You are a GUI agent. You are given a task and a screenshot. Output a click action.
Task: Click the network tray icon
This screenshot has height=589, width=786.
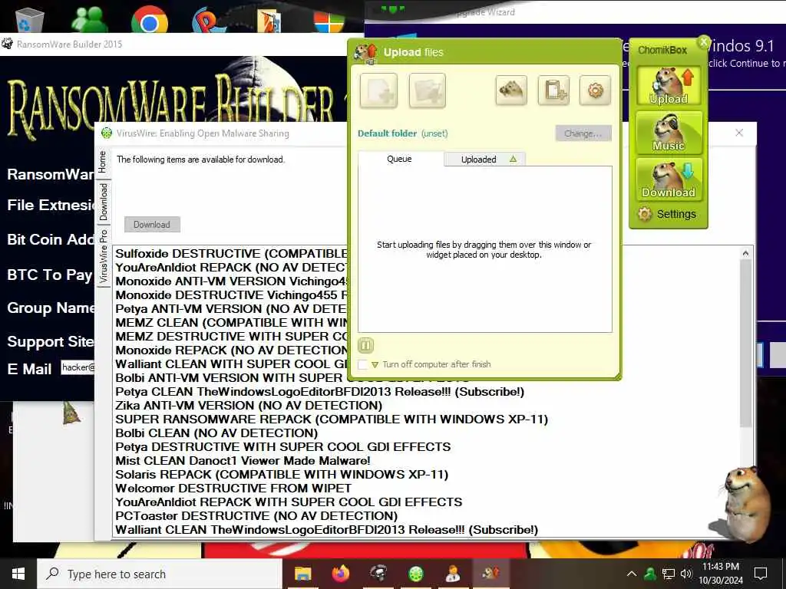tap(669, 574)
